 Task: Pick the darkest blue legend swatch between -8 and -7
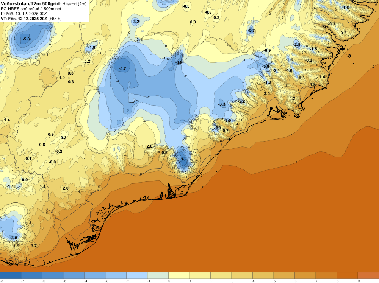[11, 275]
